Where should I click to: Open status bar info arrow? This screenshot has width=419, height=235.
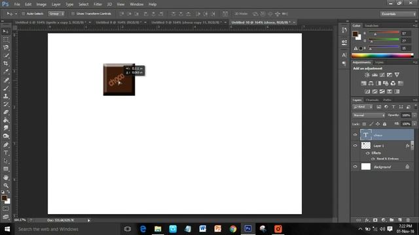[x=89, y=221]
